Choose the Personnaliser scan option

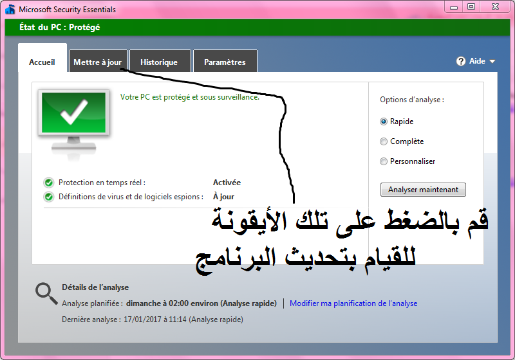[383, 161]
